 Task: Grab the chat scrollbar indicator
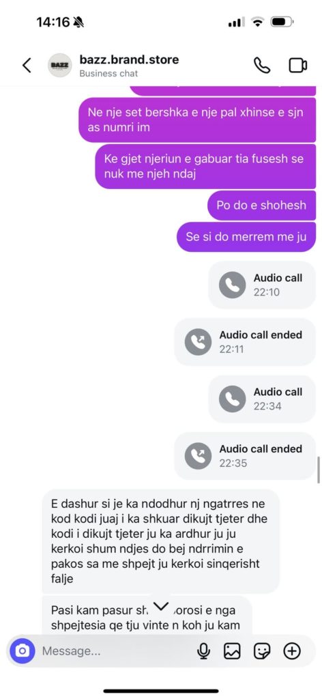319,470
